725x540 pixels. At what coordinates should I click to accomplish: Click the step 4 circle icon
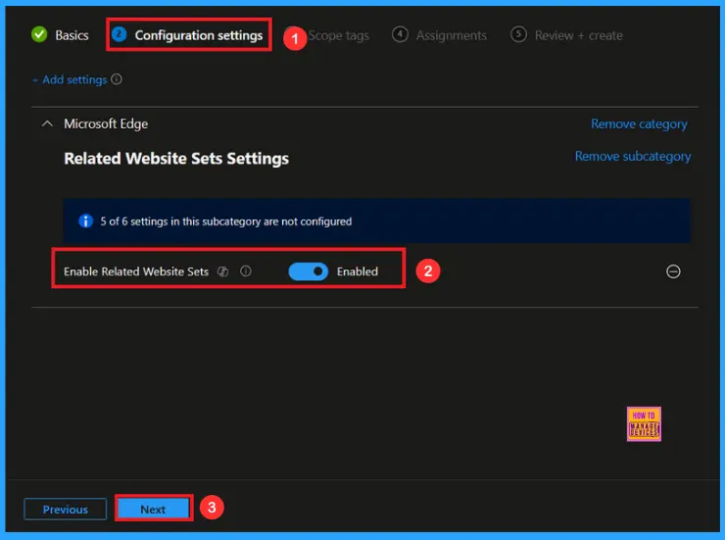(400, 34)
